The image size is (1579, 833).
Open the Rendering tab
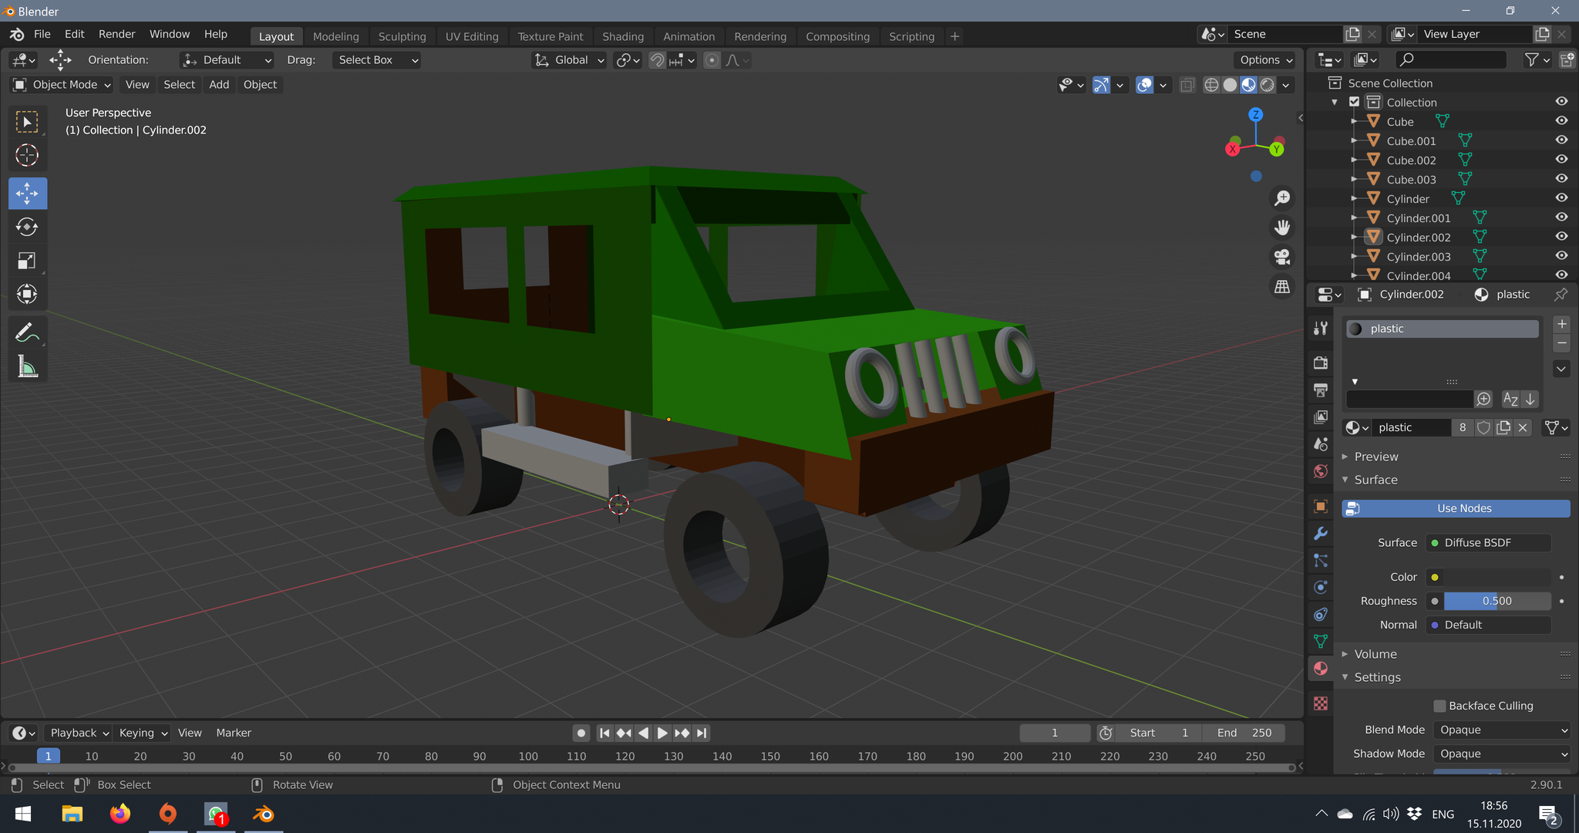[x=760, y=36]
